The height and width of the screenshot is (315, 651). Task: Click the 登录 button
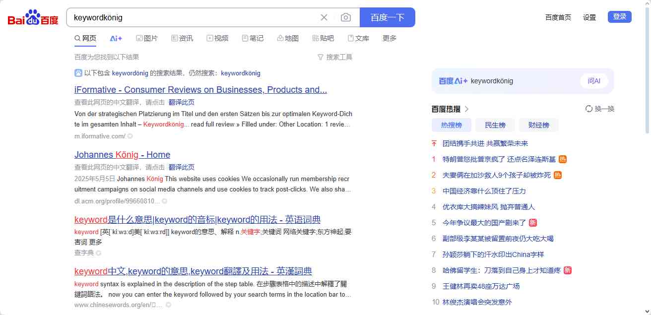620,17
